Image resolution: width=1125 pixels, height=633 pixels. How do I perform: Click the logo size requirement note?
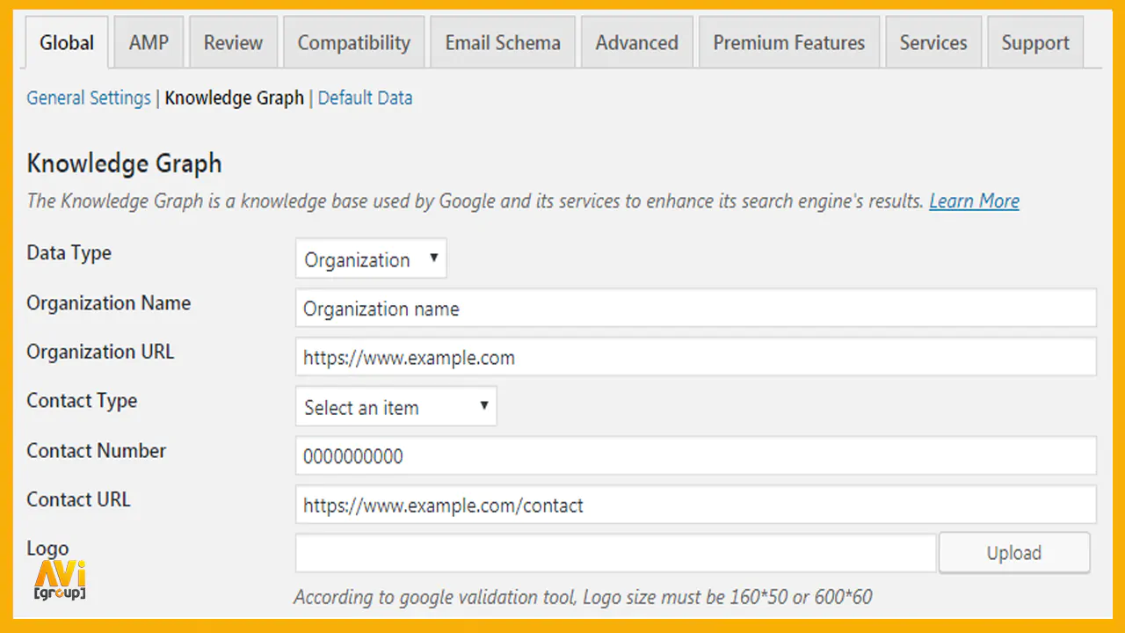tap(583, 598)
